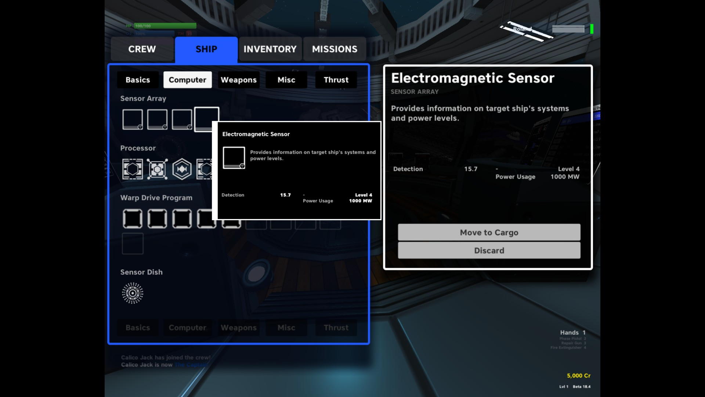The image size is (705, 397).
Task: Select the first Processor component icon
Action: (132, 169)
